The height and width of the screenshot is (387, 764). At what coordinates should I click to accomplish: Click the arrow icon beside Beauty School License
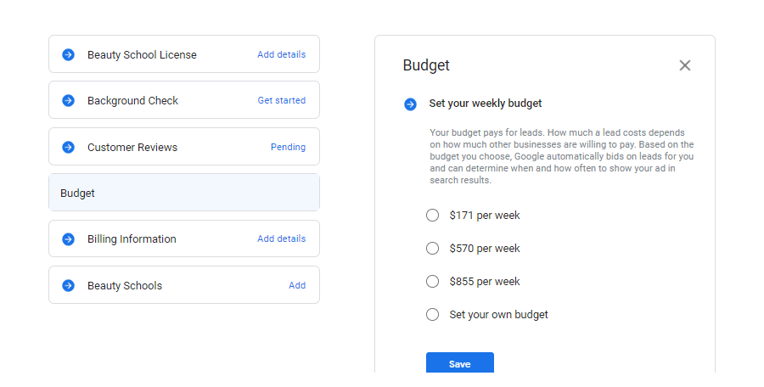pos(68,54)
